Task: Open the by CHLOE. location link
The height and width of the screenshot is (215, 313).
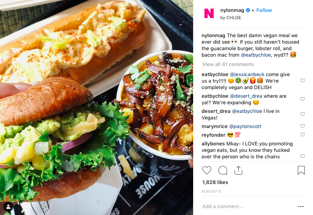Action: (x=231, y=18)
